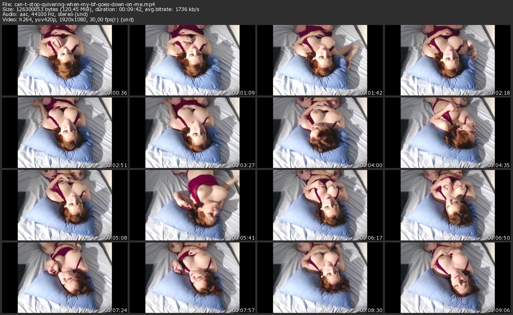Select the frame marked 00:01:09
The height and width of the screenshot is (315, 513).
click(192, 60)
